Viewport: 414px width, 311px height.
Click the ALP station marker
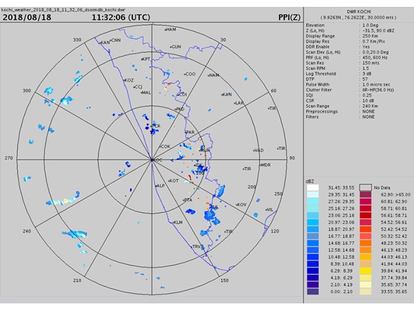click(155, 186)
